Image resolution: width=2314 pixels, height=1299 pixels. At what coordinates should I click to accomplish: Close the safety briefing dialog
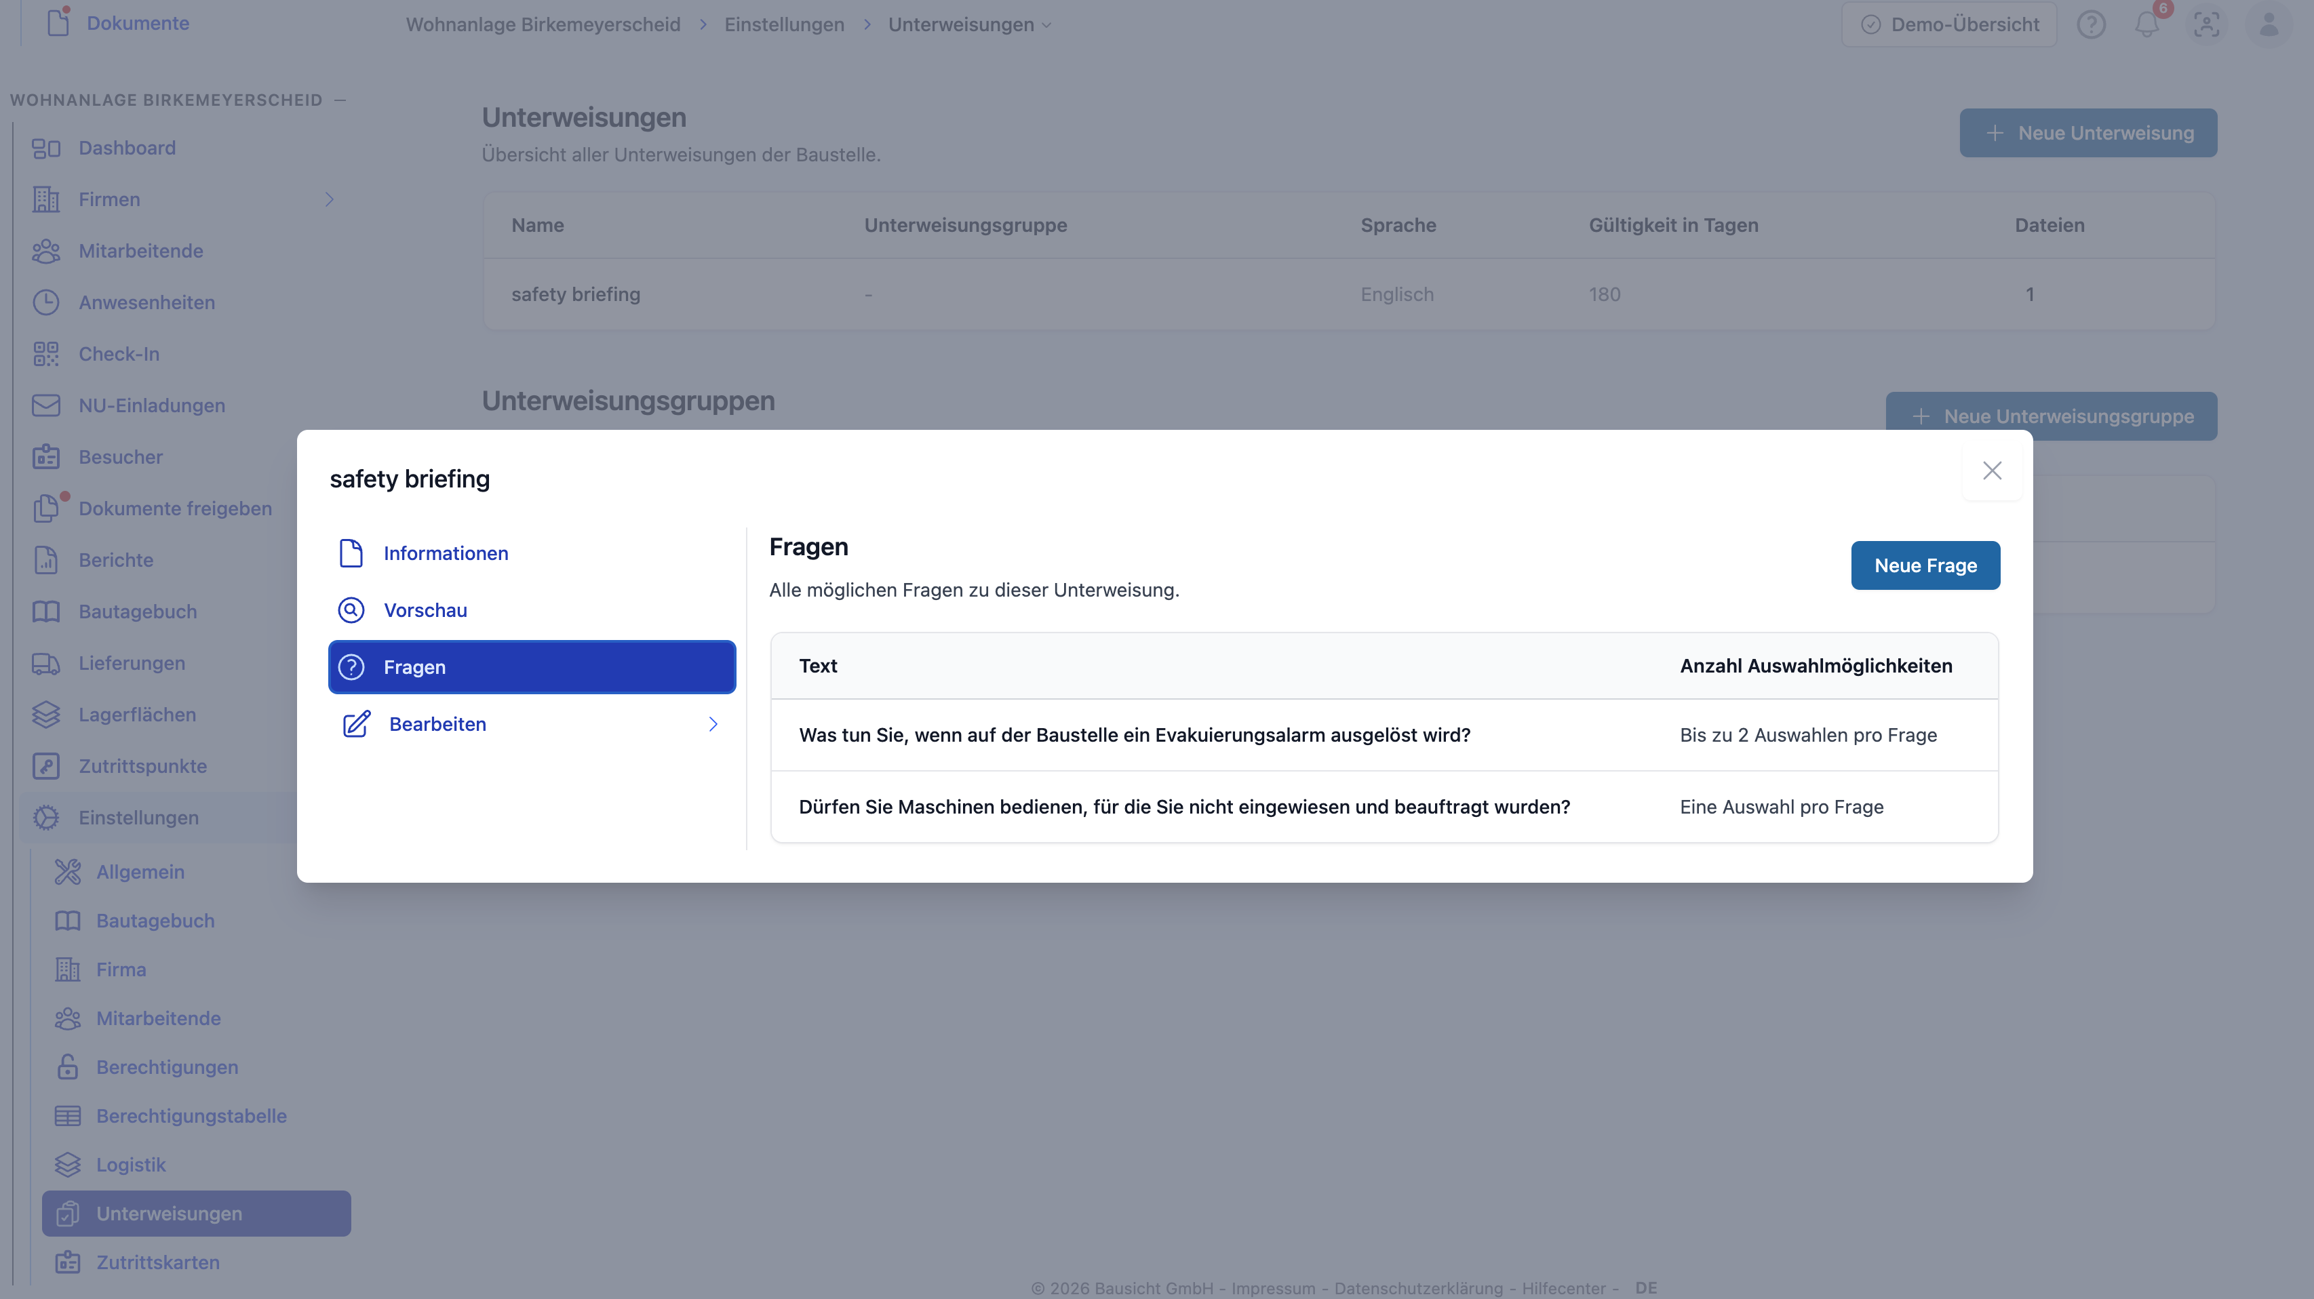point(1991,471)
